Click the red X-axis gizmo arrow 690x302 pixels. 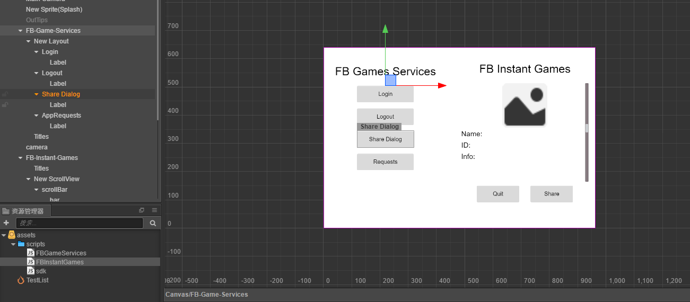tap(442, 85)
